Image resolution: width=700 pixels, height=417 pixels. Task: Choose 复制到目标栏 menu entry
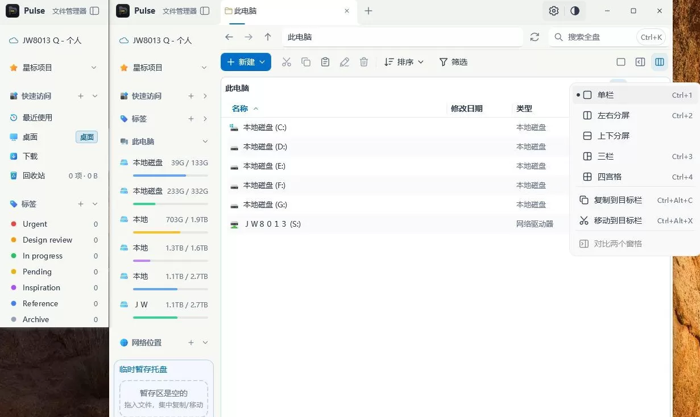[635, 200]
